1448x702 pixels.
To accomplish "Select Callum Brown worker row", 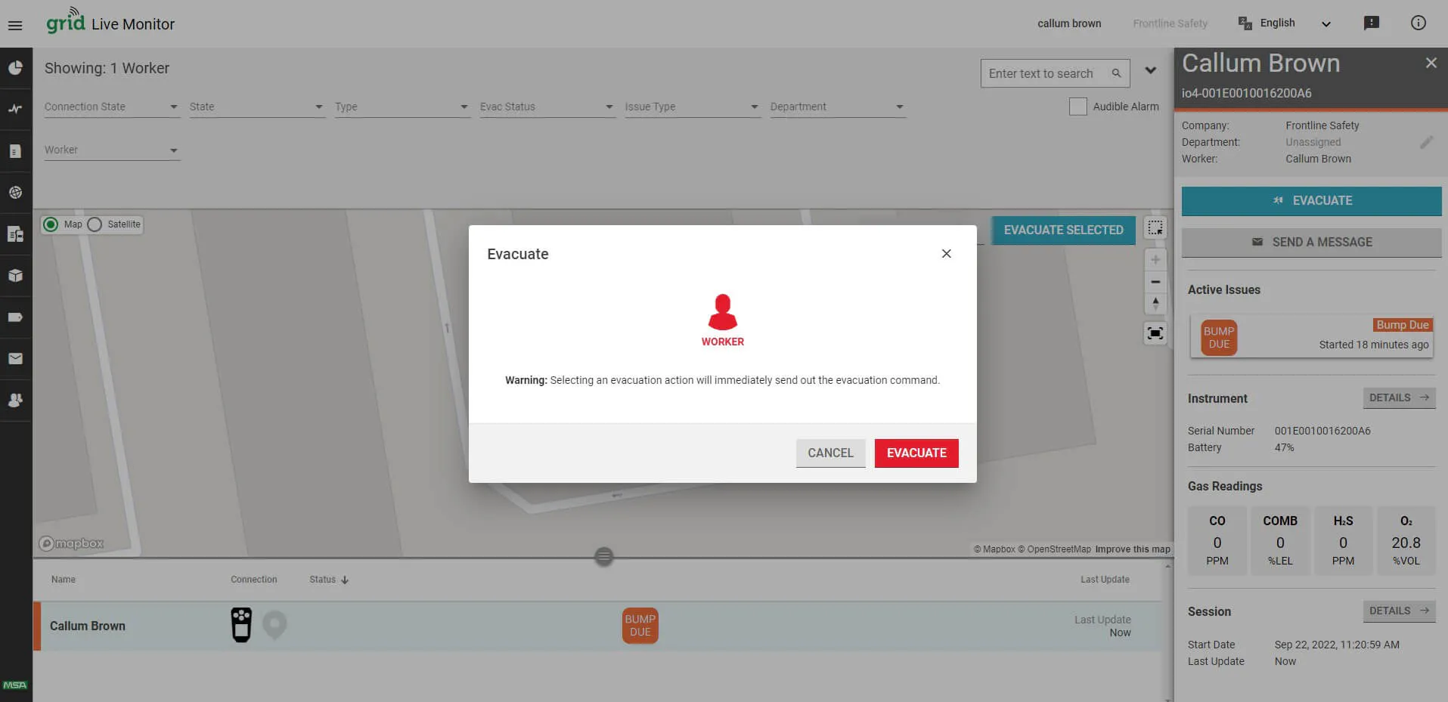I will pyautogui.click(x=88, y=626).
